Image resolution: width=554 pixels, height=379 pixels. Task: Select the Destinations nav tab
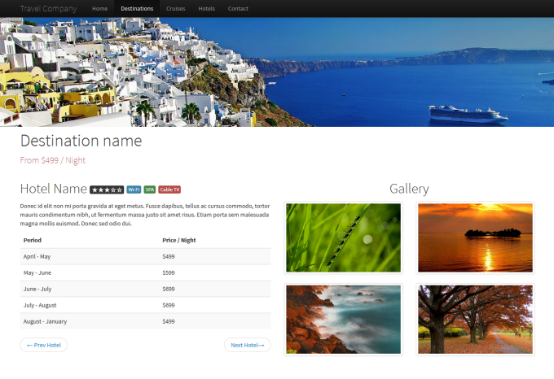[137, 8]
